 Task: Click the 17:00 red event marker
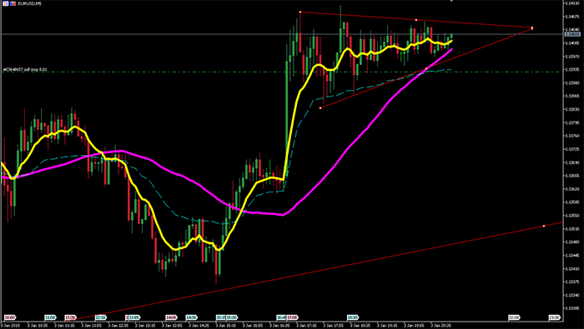point(292,317)
